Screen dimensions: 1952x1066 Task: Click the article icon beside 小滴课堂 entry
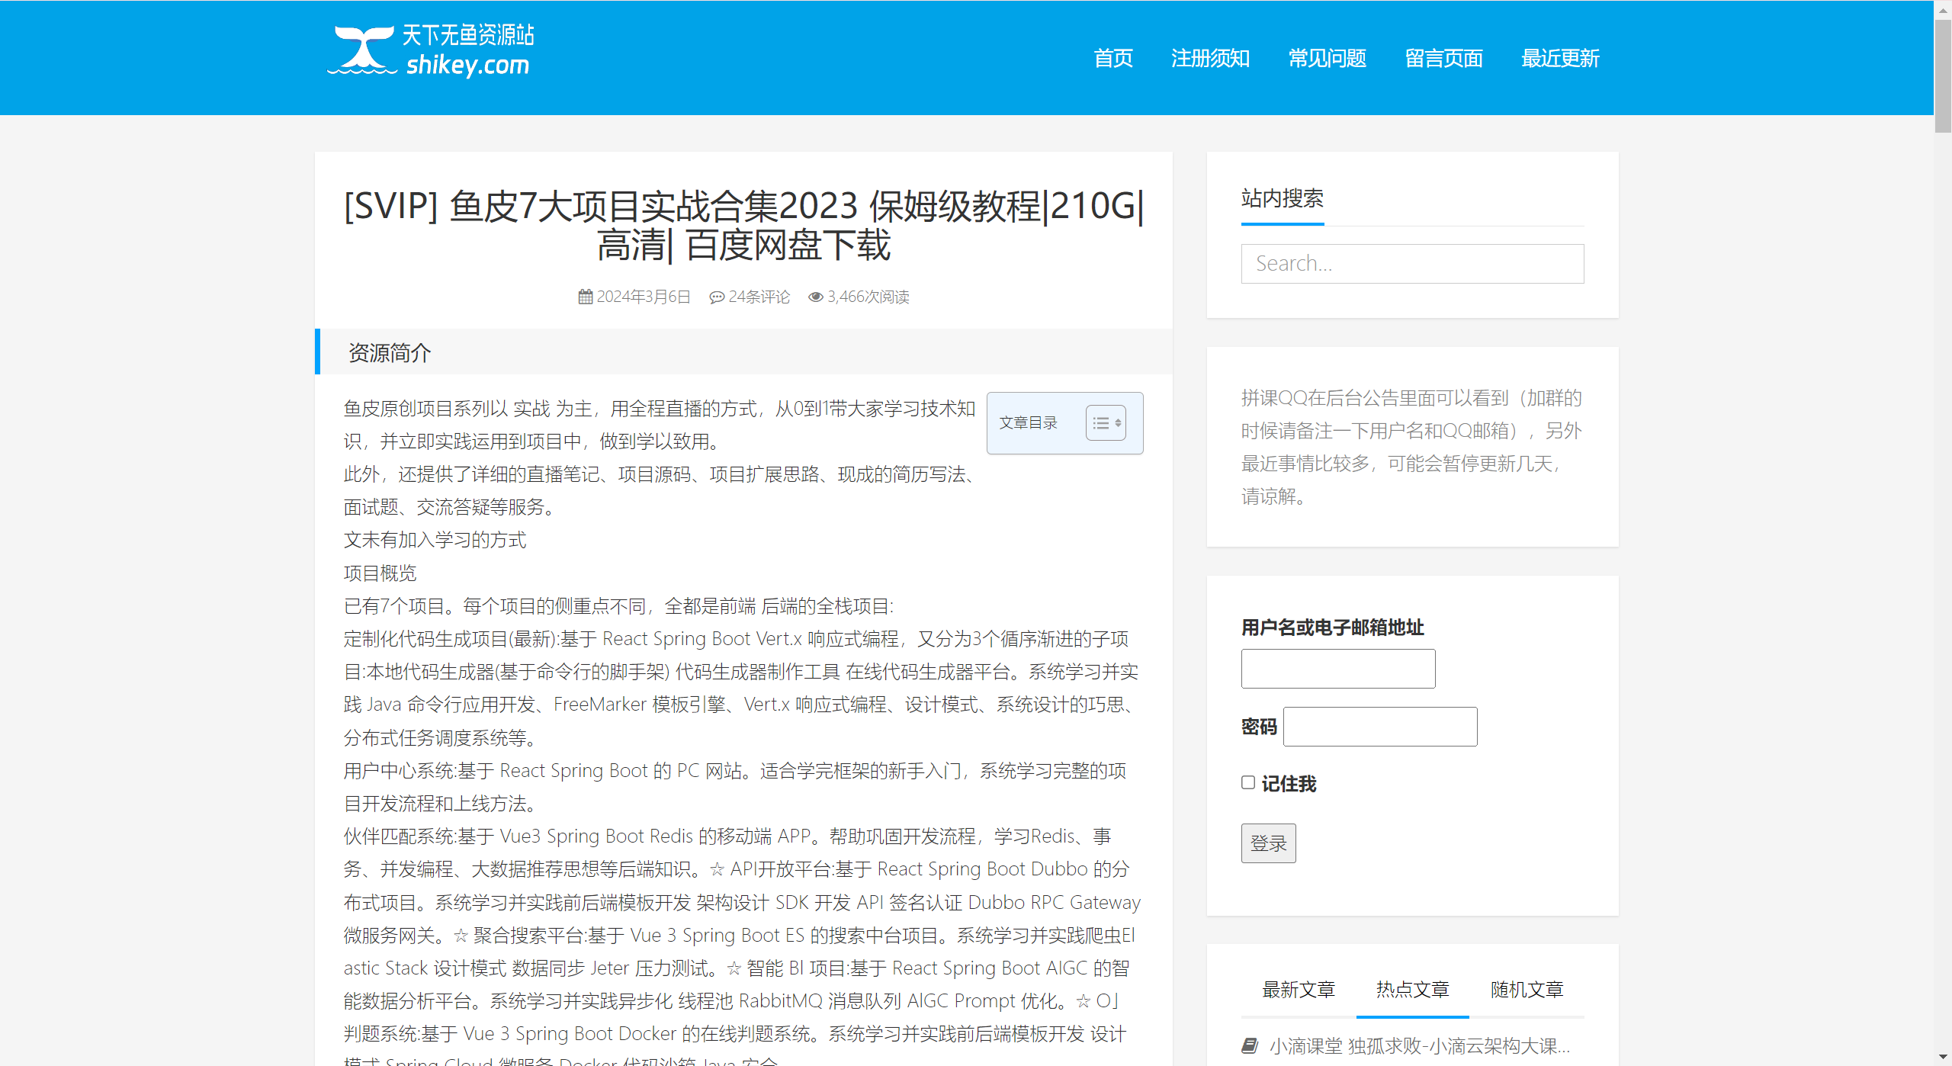1250,1045
